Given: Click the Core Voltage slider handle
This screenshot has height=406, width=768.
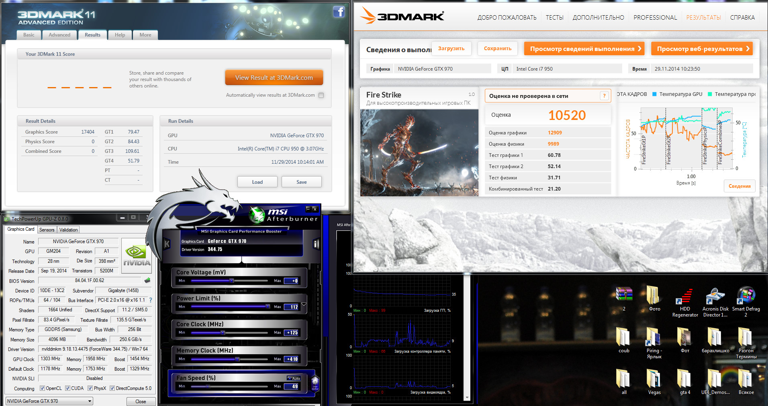Looking at the screenshot, I should tap(231, 281).
